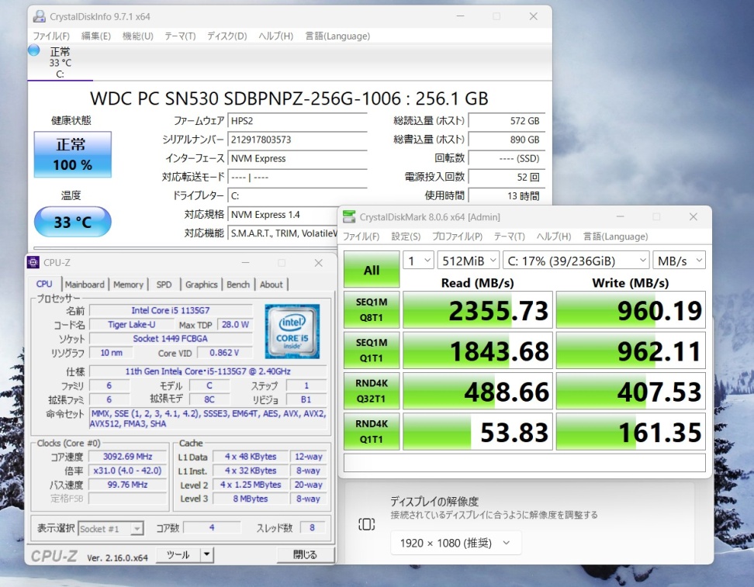This screenshot has width=754, height=587.
Task: Click the RND4K Q32T1 write result 407.53
Action: [x=631, y=391]
